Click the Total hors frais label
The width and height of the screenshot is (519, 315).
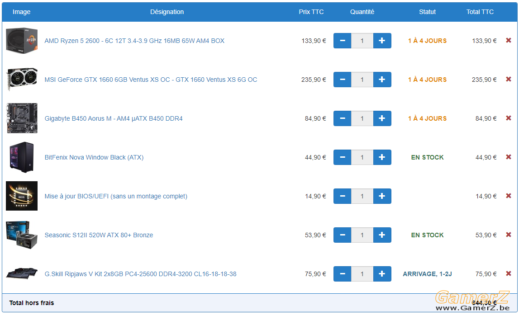pos(31,303)
